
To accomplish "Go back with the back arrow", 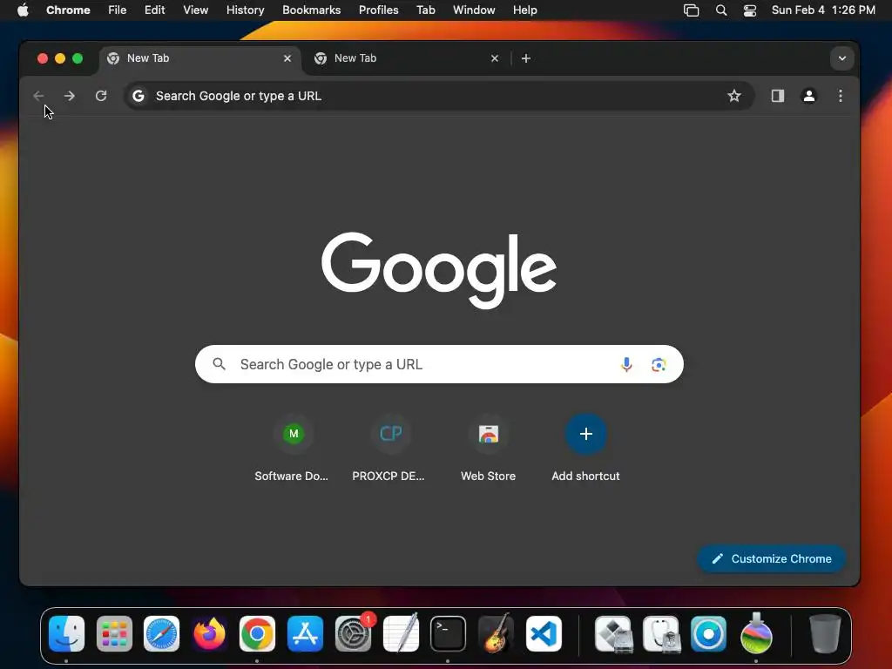I will point(38,96).
